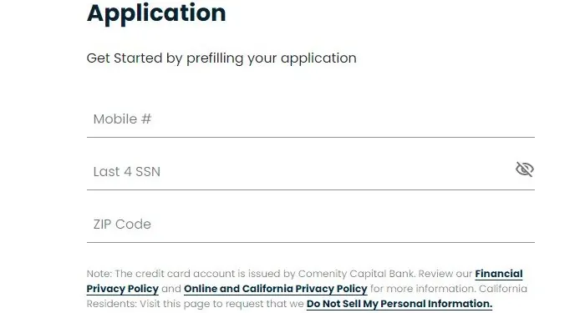Open the Online and California Privacy Policy link
585x313 pixels.
tap(275, 289)
